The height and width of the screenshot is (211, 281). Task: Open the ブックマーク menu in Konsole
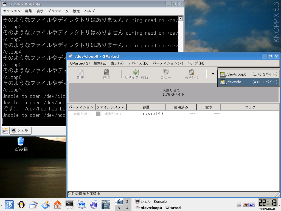pos(58,11)
